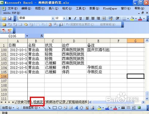Screen dimensions: 149x114
Task: Open the font size dropdown 12
Action: (64, 18)
